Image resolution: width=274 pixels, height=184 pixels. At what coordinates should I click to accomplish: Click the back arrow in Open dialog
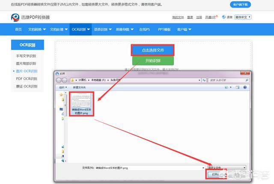[x=59, y=80]
